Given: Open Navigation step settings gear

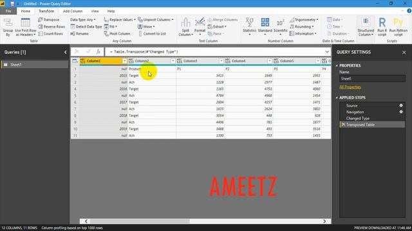Looking at the screenshot, I should click(x=401, y=112).
